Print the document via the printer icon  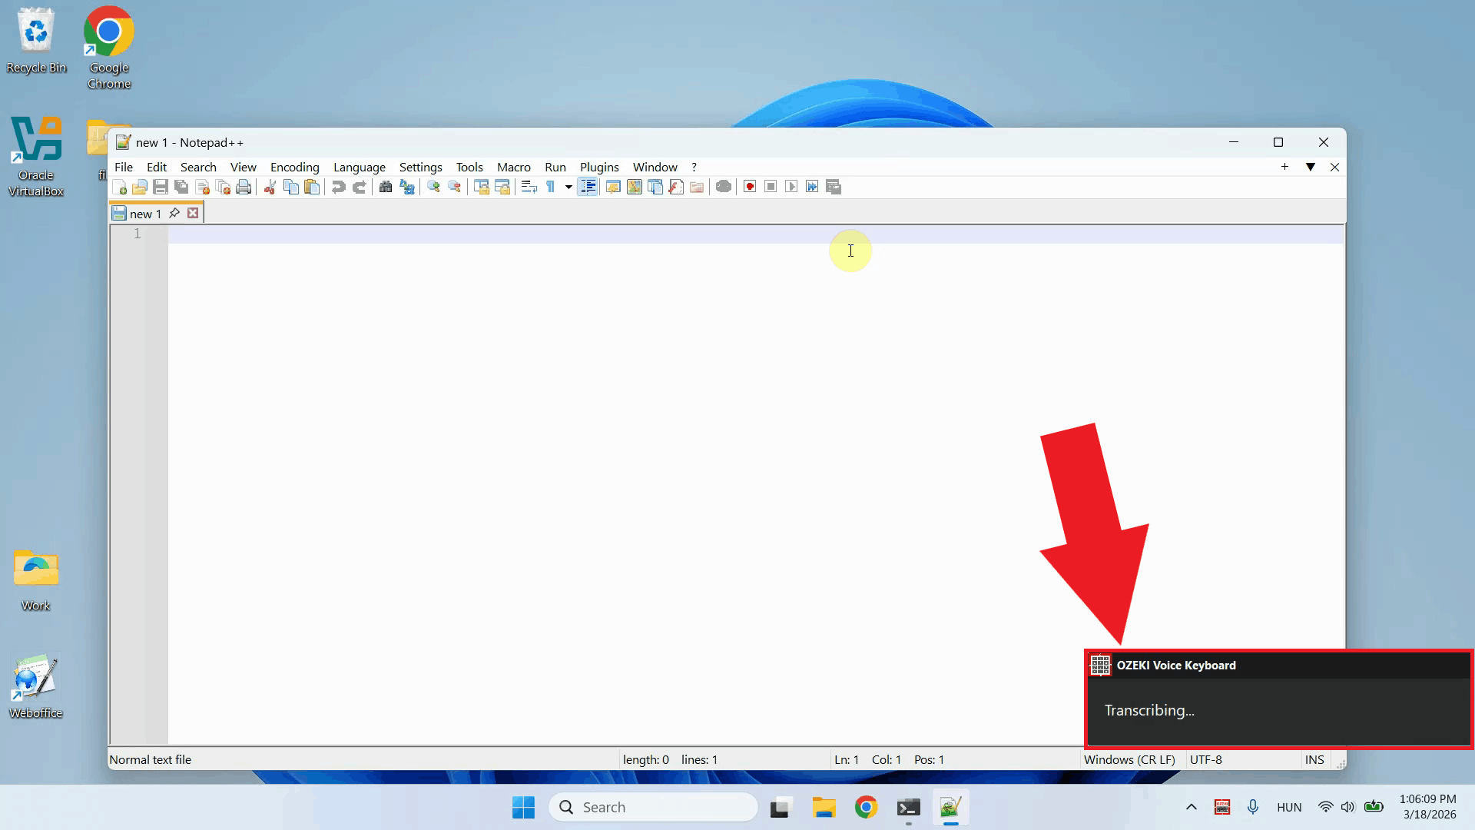pos(244,187)
